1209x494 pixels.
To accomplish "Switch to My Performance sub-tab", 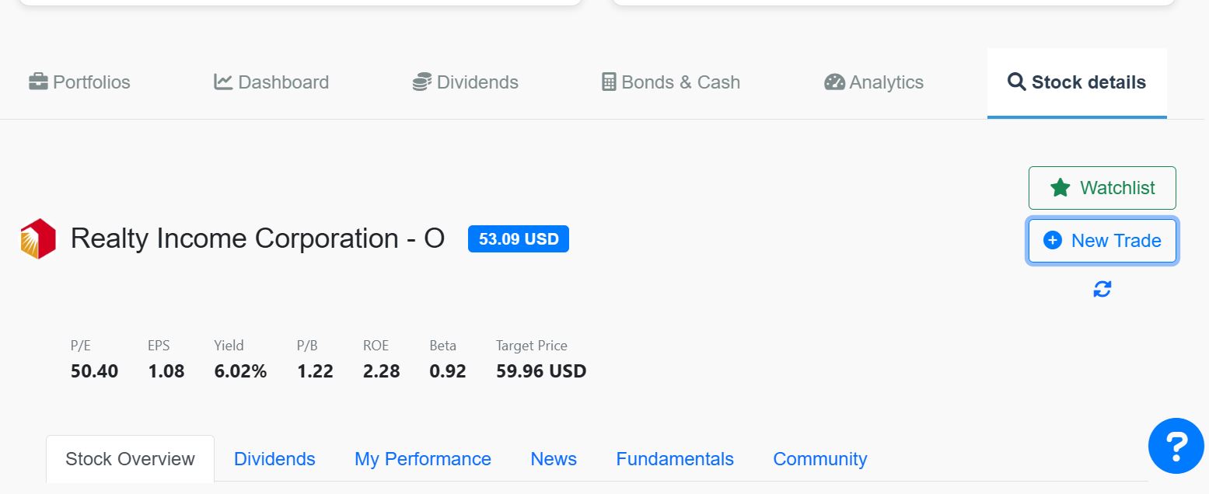I will [423, 459].
